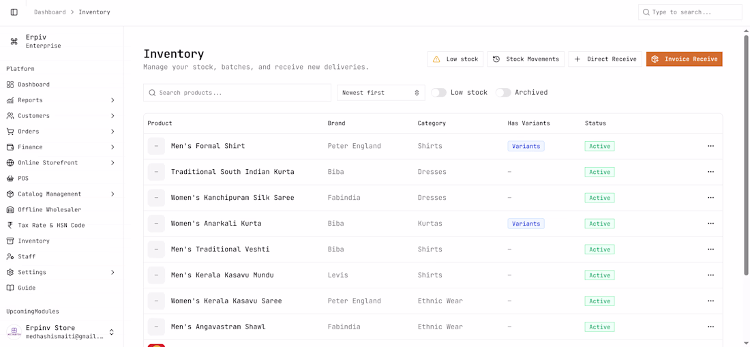Click the rupee icon for Tax Rate

(10, 226)
